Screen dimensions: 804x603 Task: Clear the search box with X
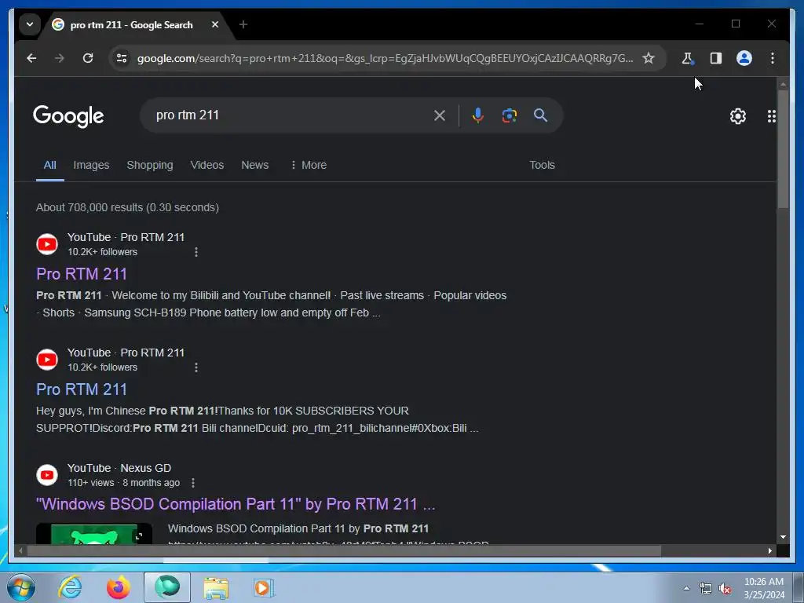(x=440, y=115)
